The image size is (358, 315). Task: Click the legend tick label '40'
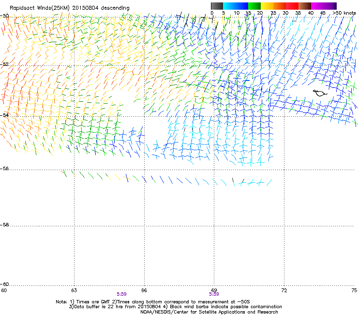pyautogui.click(x=311, y=13)
